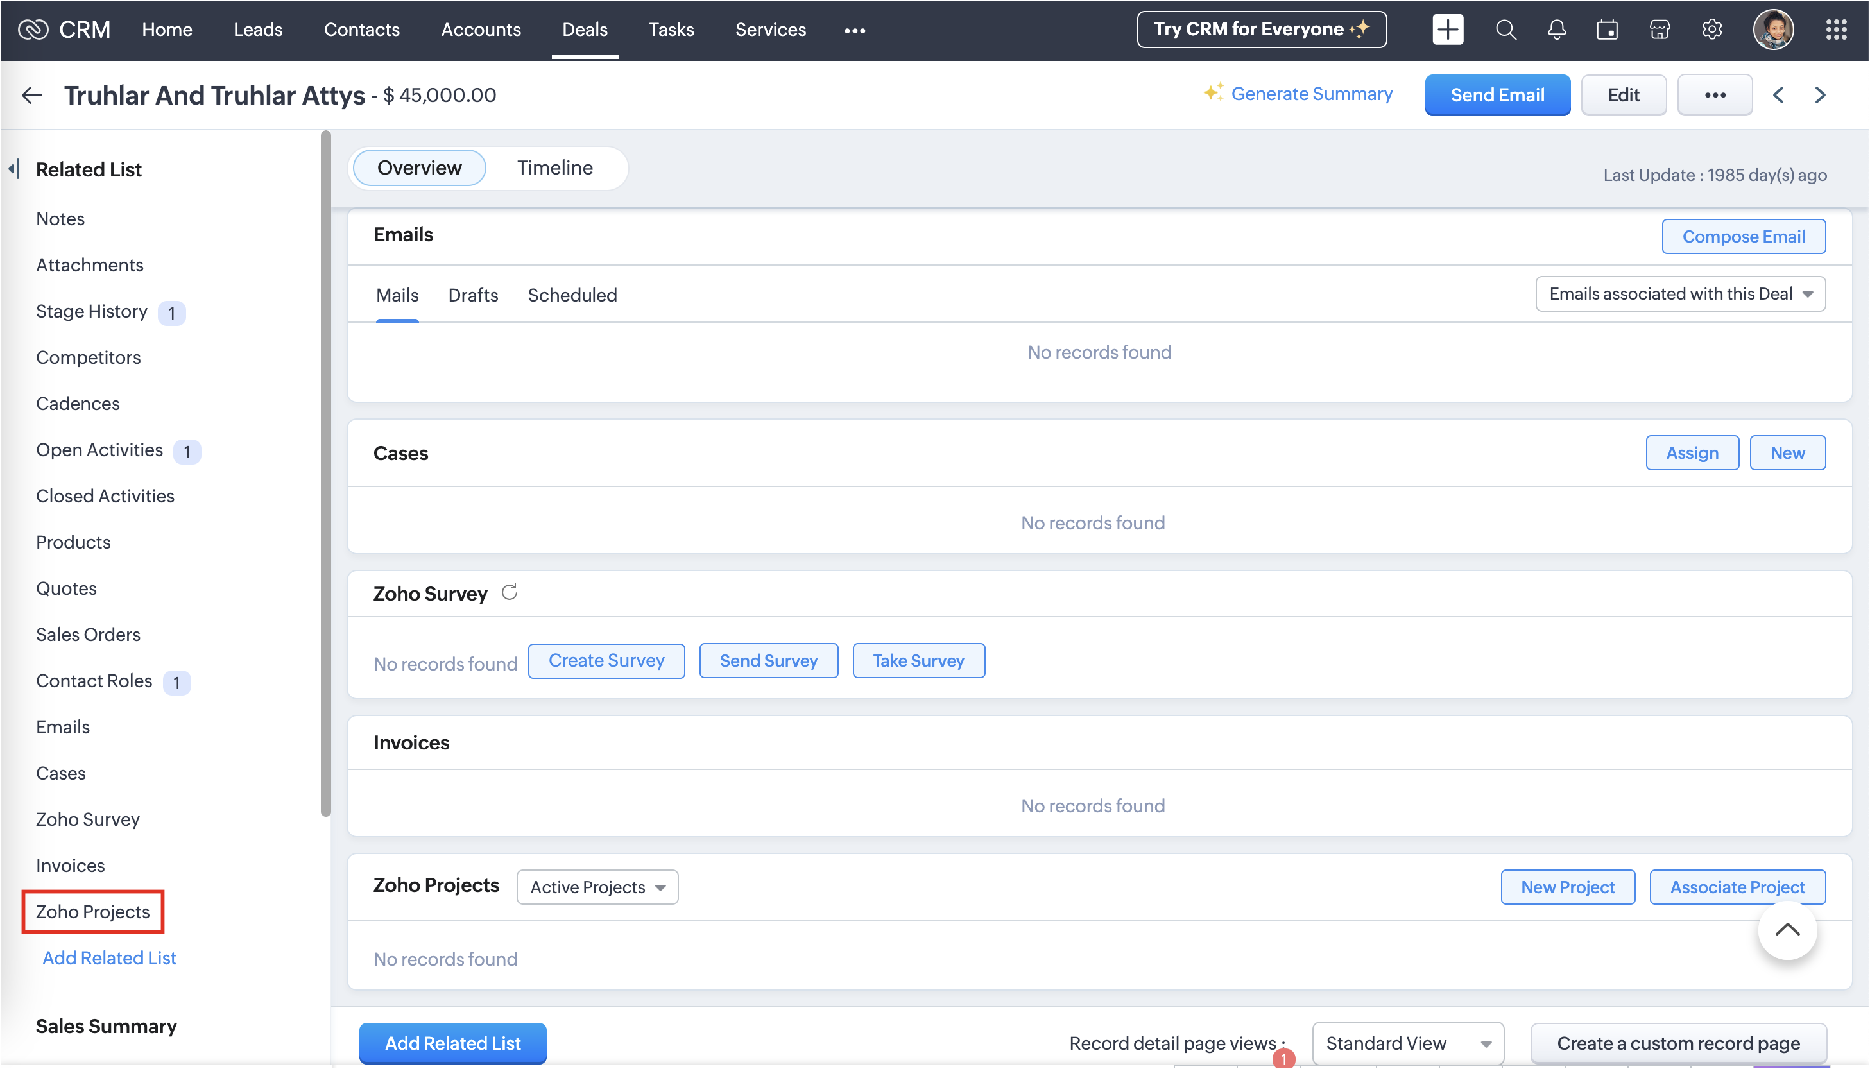This screenshot has width=1870, height=1069.
Task: Refresh the Zoho Survey section
Action: 510,592
